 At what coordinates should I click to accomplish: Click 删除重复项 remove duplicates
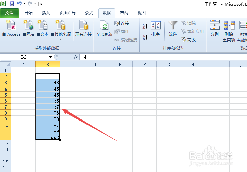(x=229, y=31)
